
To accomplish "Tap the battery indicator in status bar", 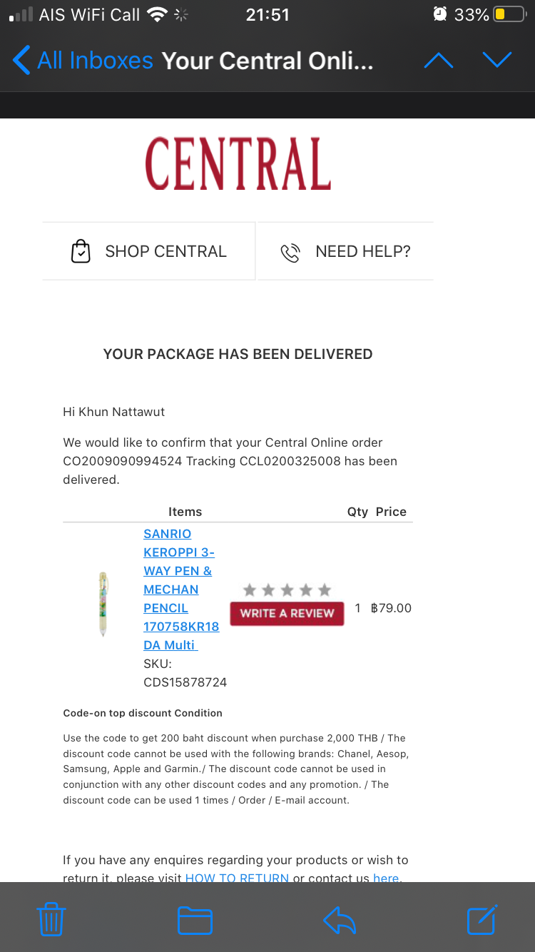I will coord(509,14).
